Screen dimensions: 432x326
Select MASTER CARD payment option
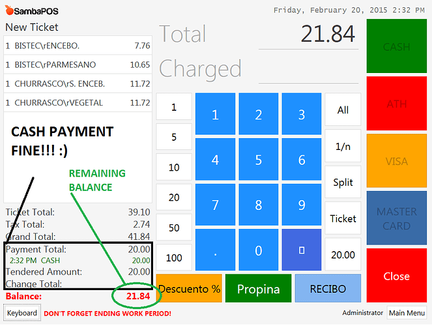396,218
